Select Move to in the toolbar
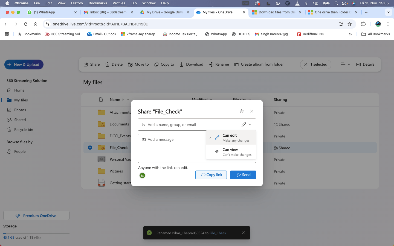This screenshot has height=246, width=394. (138, 65)
